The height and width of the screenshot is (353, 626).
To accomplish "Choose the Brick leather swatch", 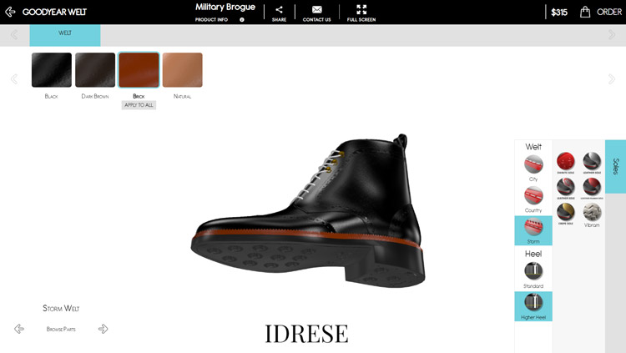I will (x=139, y=70).
